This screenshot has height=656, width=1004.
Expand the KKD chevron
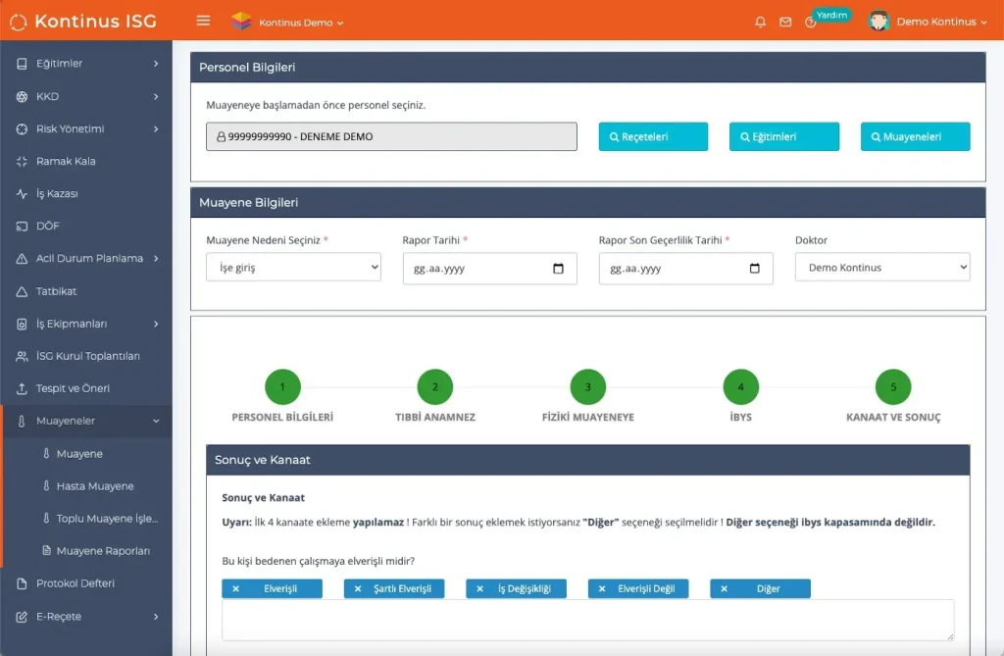point(156,96)
